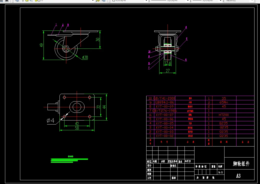Select balloon number 10 in front view
This screenshot has height=184, width=260.
(x=149, y=51)
